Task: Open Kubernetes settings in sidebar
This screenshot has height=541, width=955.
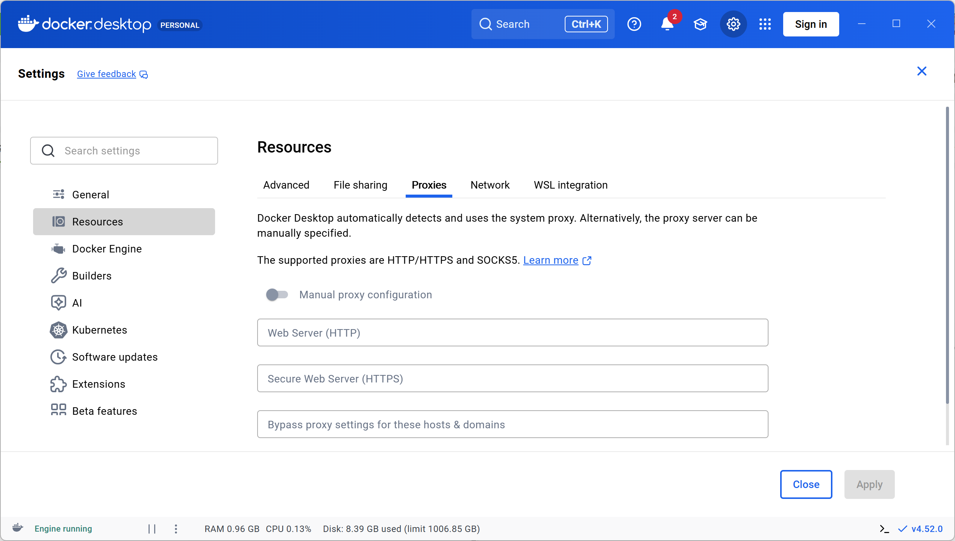Action: click(100, 330)
